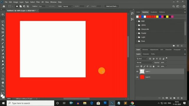Select the Crop tool
The width and height of the screenshot is (189, 106).
coord(3,29)
